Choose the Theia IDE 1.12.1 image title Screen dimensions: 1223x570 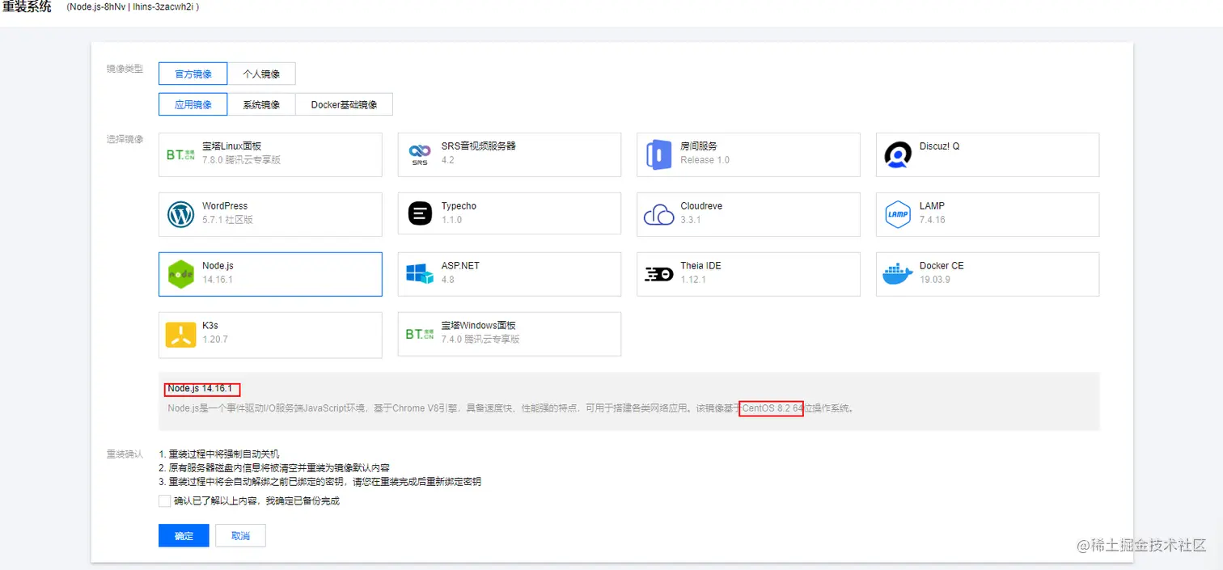(700, 266)
